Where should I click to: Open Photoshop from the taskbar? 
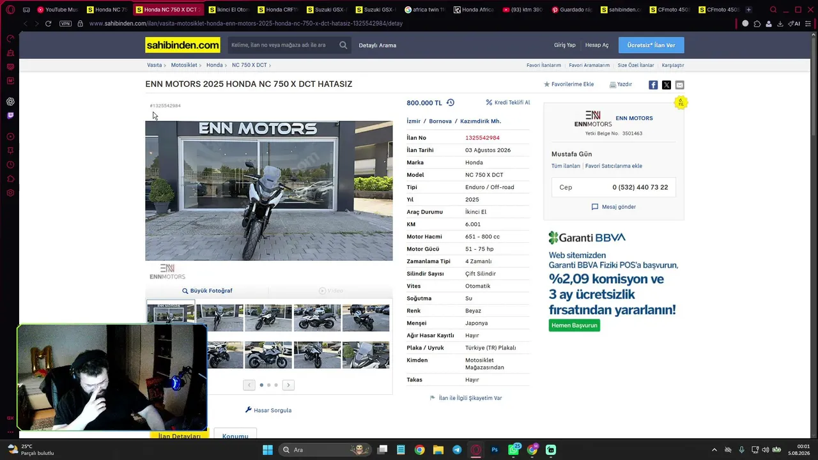point(495,450)
